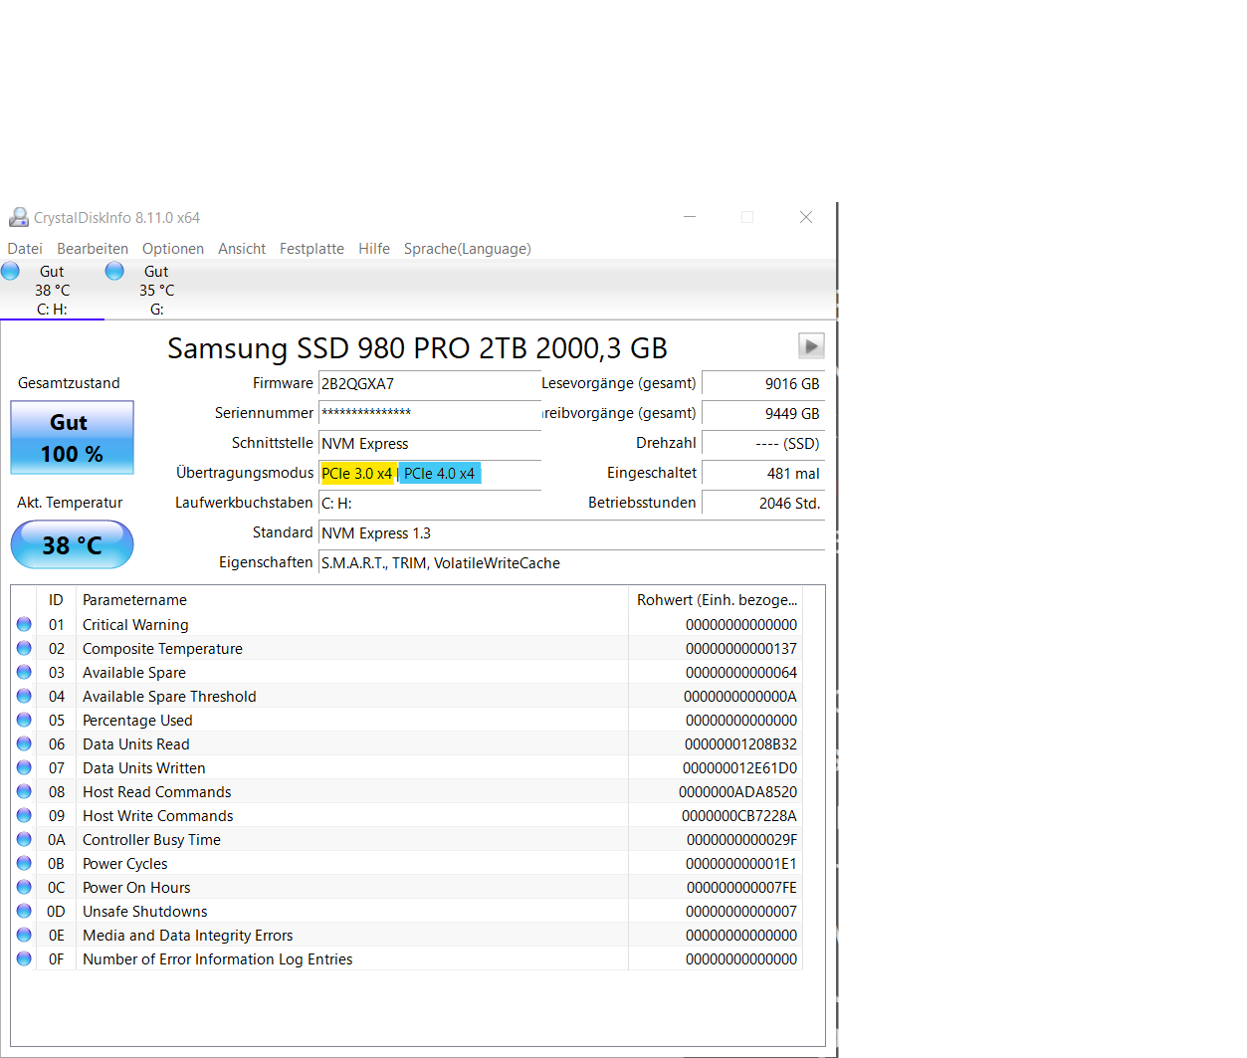Click status orb for Data Units Read row
Viewport: 1247px width, 1058px height.
click(24, 743)
